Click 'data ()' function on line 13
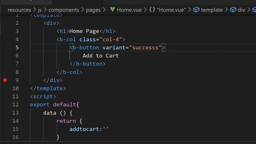 (x=54, y=113)
